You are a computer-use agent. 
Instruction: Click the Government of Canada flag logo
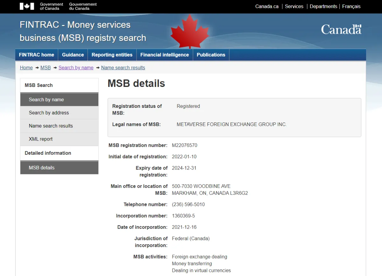(27, 6)
